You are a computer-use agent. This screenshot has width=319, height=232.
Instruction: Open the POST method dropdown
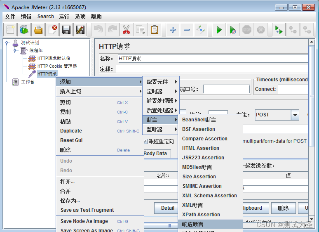[295, 115]
